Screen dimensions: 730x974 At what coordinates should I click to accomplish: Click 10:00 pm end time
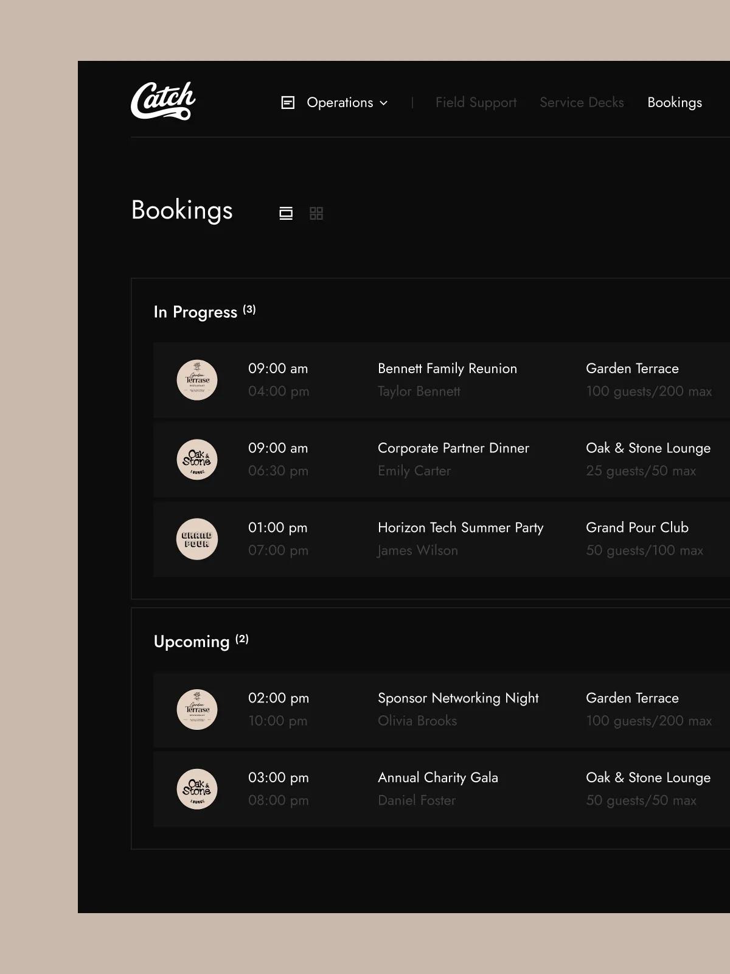pos(277,721)
